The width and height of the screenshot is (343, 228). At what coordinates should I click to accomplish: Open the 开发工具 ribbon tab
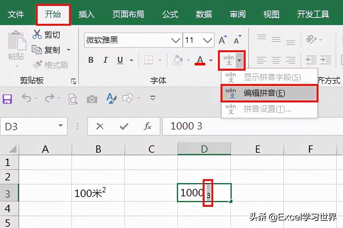[x=313, y=15]
